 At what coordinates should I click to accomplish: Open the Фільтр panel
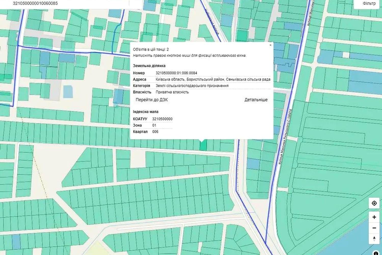point(369,4)
